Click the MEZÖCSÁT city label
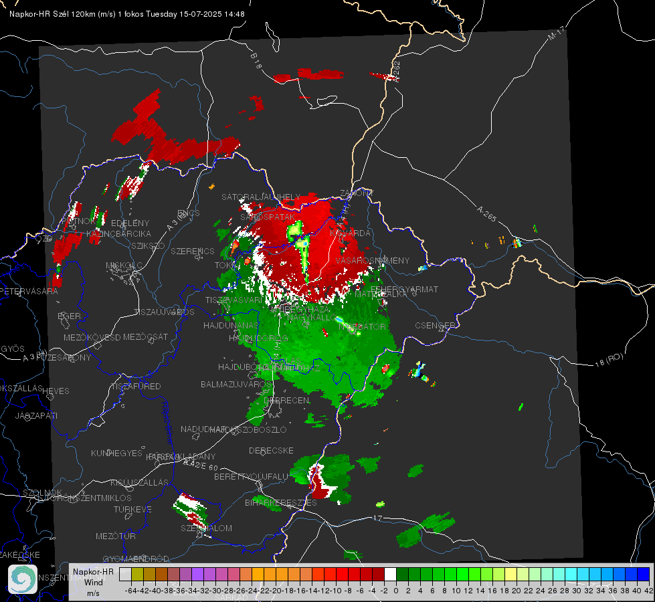This screenshot has height=602, width=655. [x=145, y=336]
